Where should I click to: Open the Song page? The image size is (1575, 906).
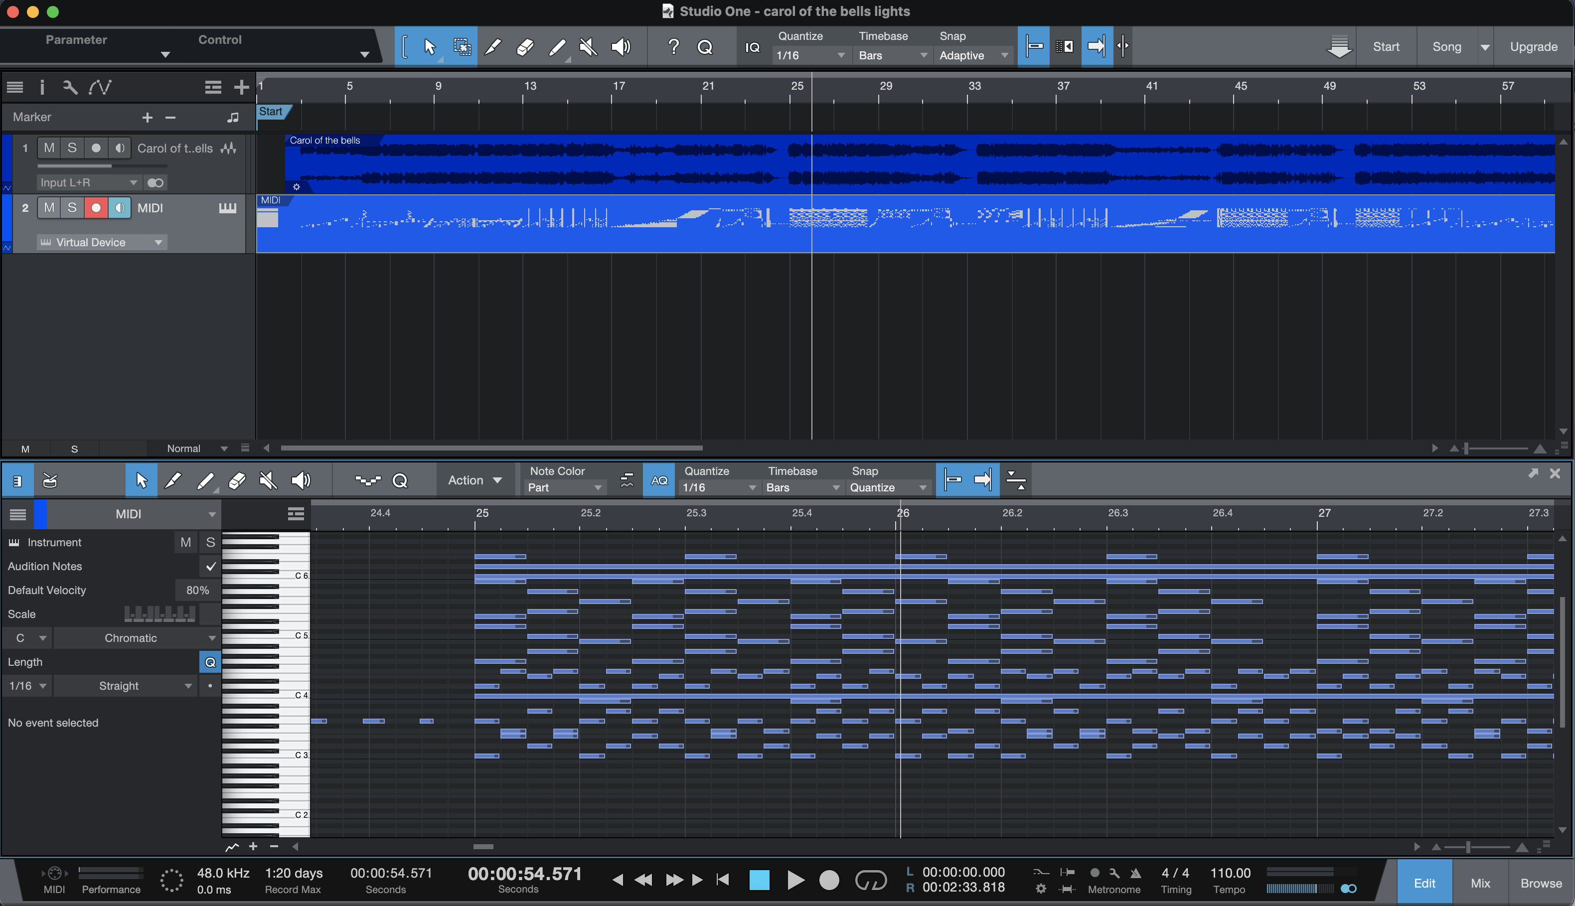(1446, 47)
